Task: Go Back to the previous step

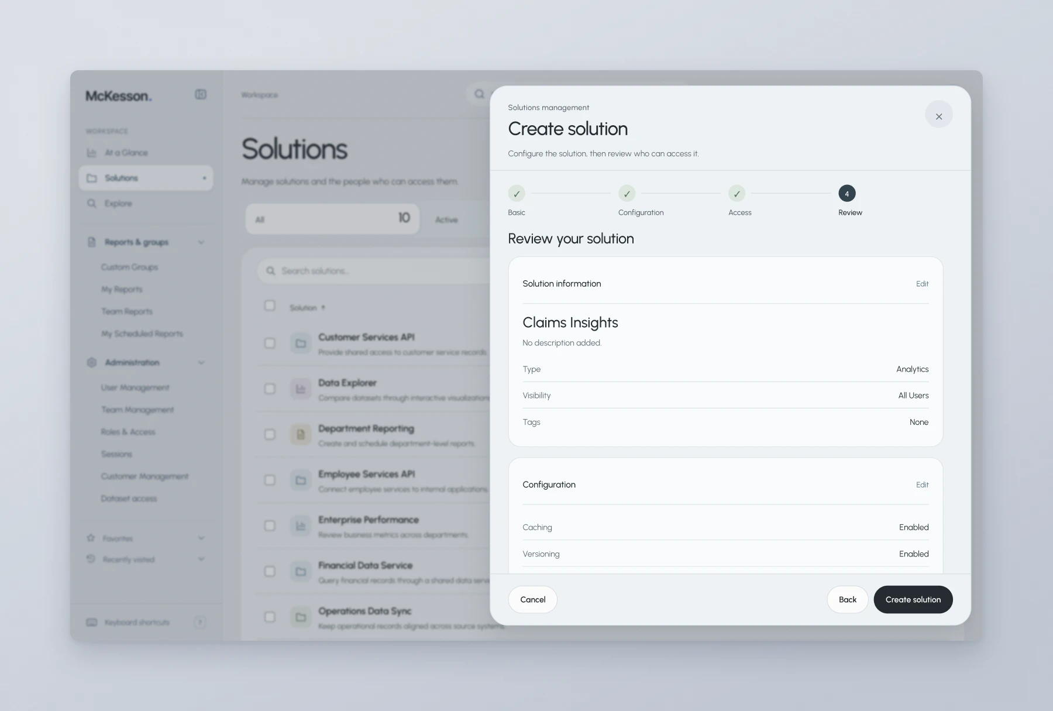Action: (x=847, y=599)
